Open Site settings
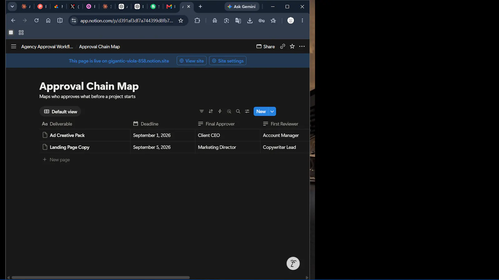 [228, 61]
